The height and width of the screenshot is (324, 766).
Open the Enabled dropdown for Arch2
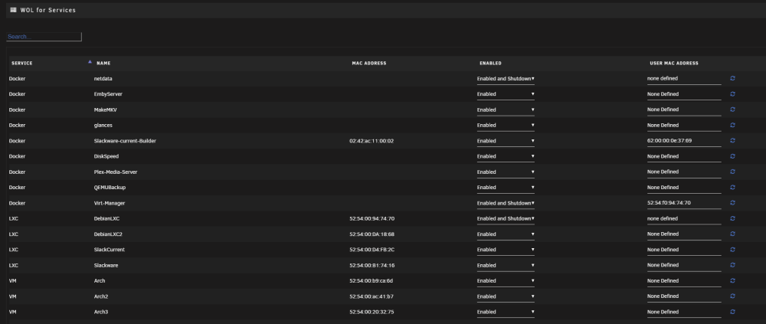point(506,296)
